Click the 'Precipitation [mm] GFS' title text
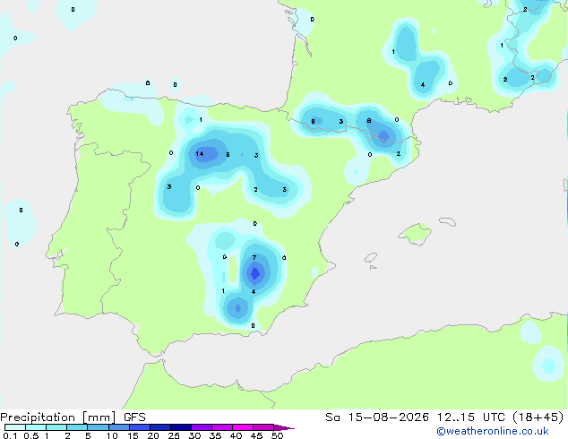This screenshot has width=568, height=439. pyautogui.click(x=73, y=417)
